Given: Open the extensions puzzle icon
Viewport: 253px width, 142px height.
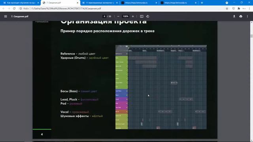Looking at the screenshot, I should 239,9.
